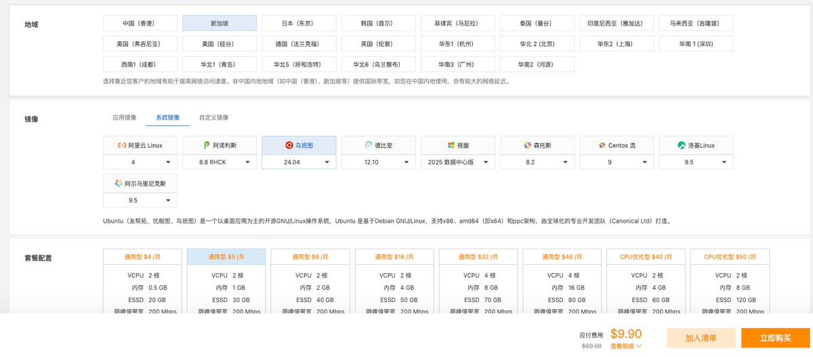813x357 pixels.
Task: Choose the 德比安 image
Action: coord(379,145)
